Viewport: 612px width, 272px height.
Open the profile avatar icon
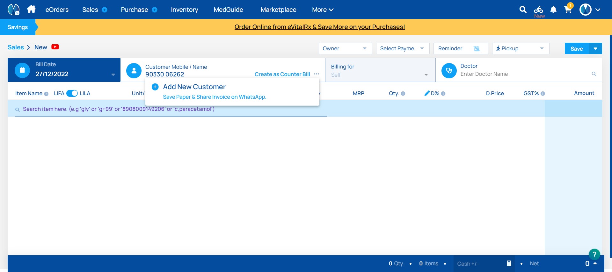coord(586,10)
